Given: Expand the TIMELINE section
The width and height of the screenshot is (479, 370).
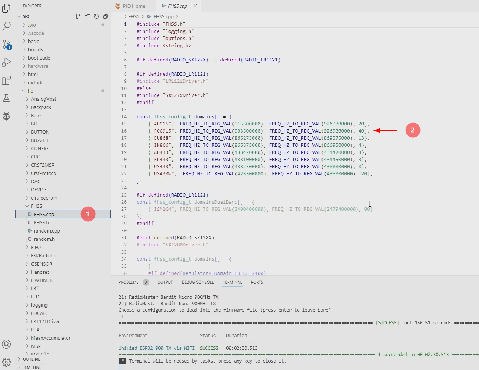Looking at the screenshot, I should tap(32, 367).
